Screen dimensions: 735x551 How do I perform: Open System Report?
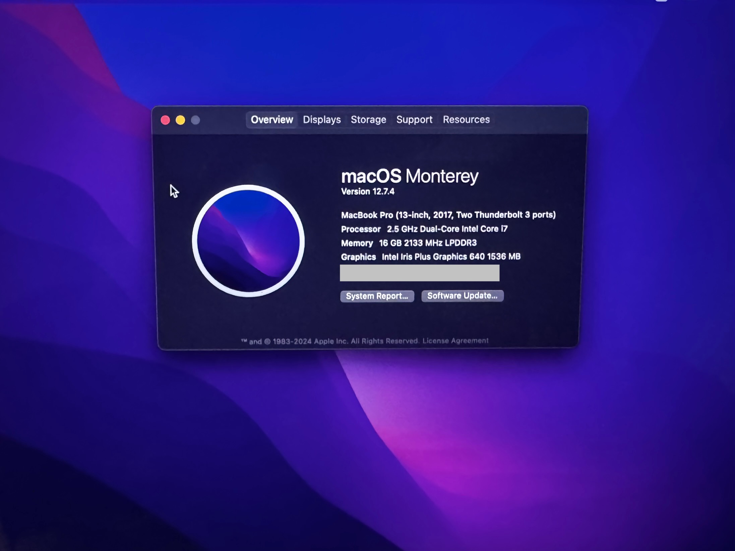tap(377, 296)
